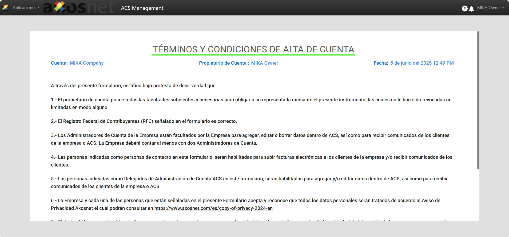This screenshot has width=509, height=237.
Task: Open the Axosnet privacy notice link
Action: (x=213, y=208)
